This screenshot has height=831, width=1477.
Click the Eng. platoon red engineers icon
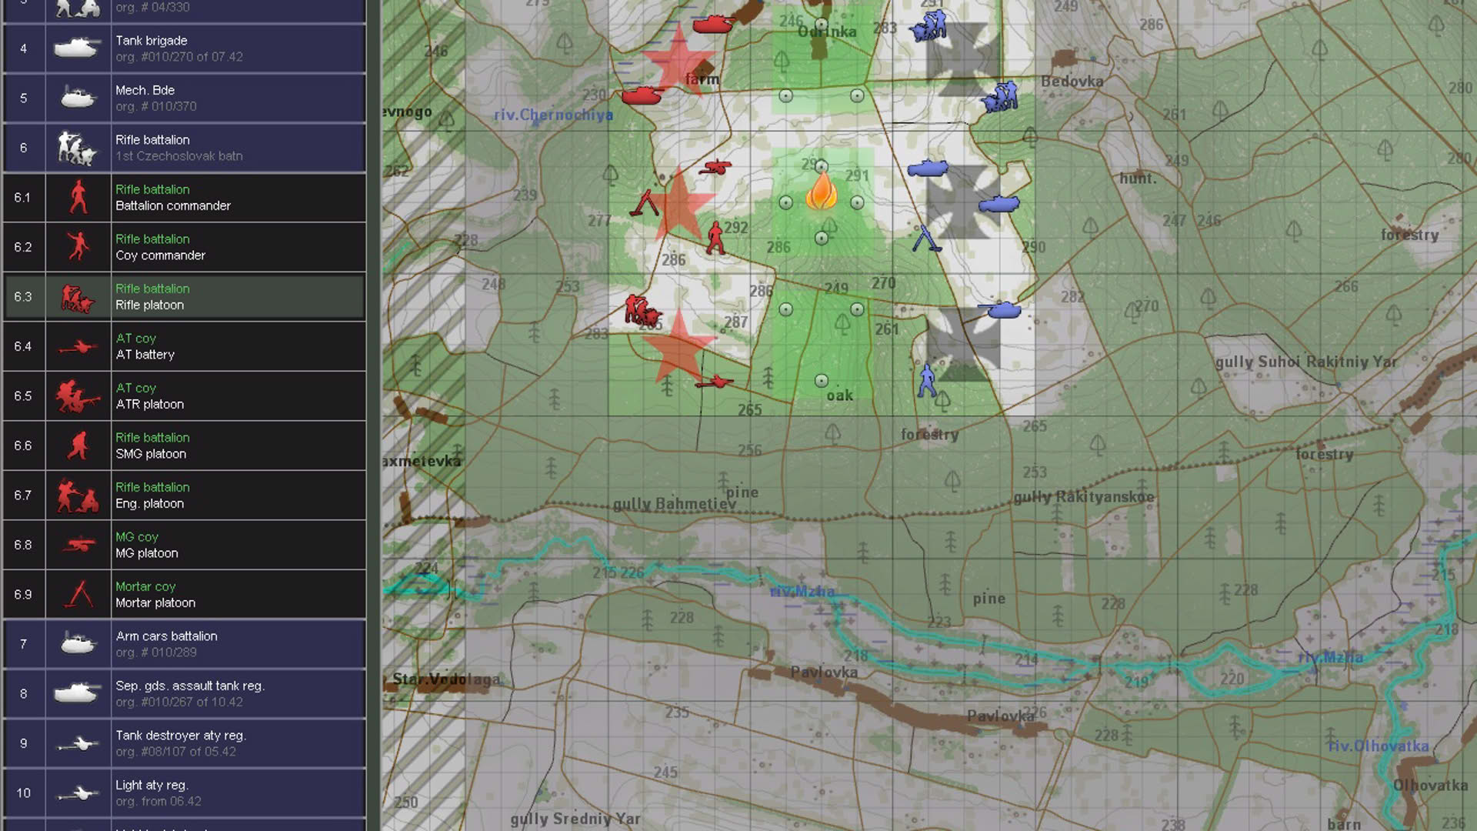(78, 496)
